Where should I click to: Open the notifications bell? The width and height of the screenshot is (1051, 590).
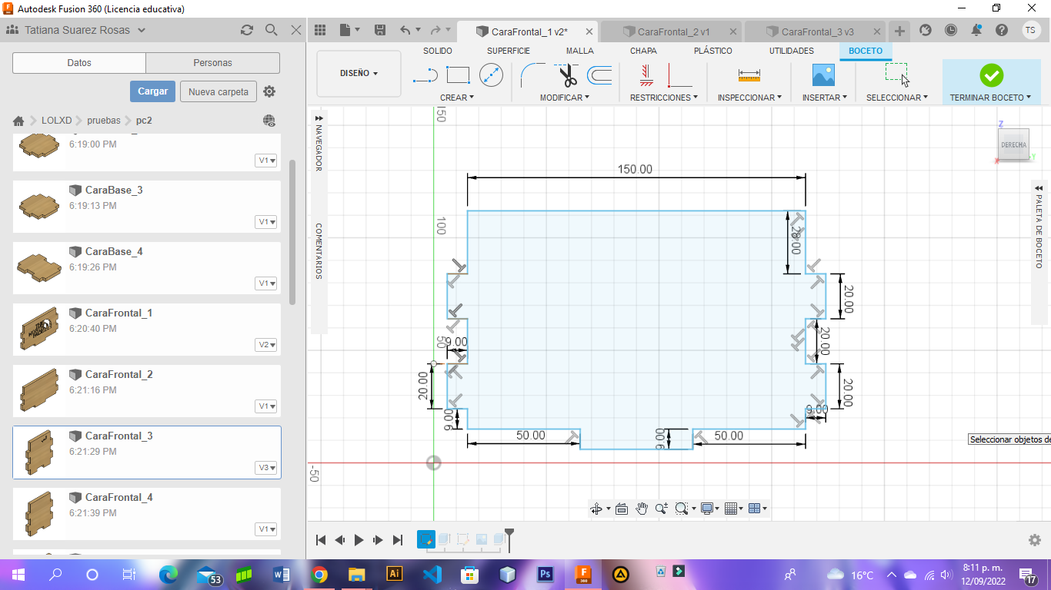coord(976,30)
